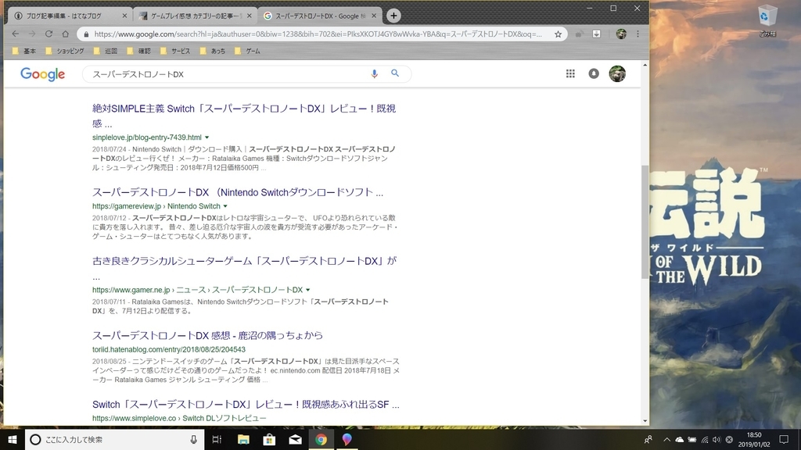Open the Recycle Bin on the desktop

(x=767, y=21)
